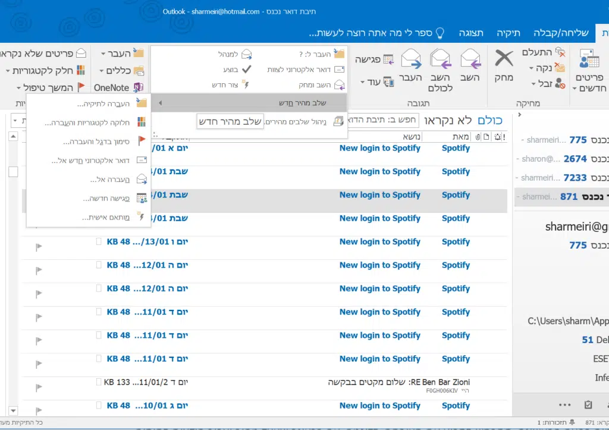
Task: Click the התעלם (Ignore) conversation icon
Action: 560,52
